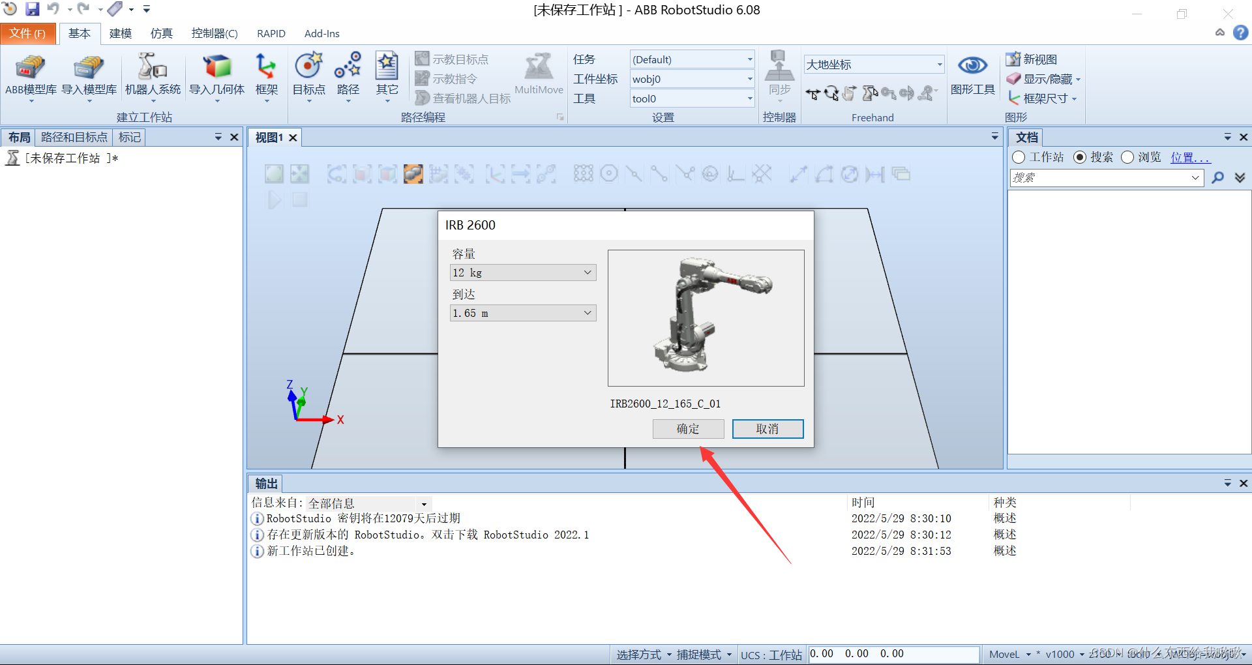The width and height of the screenshot is (1252, 665).
Task: Open the 信息来自 全部信息 dropdown
Action: coord(368,503)
